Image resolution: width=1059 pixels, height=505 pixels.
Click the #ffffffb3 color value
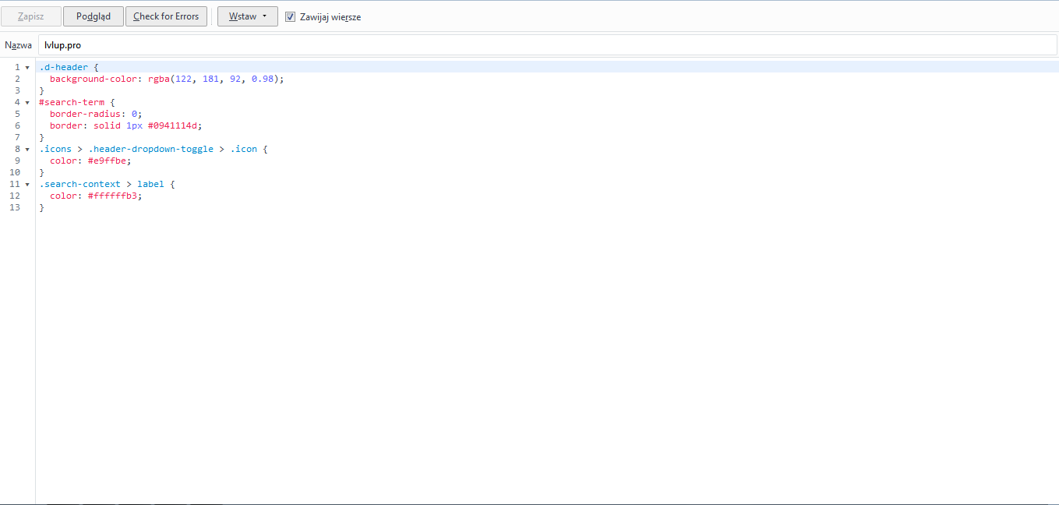[115, 196]
